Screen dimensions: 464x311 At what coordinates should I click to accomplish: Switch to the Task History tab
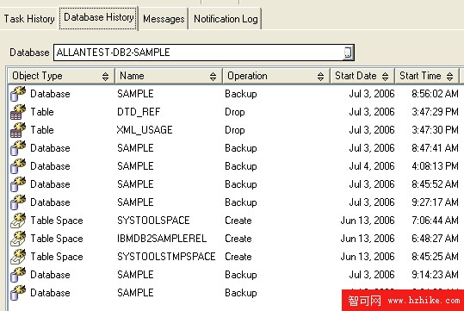29,19
